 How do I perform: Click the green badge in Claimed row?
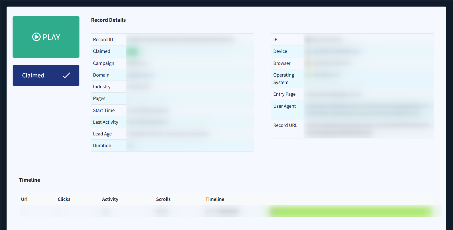coord(133,51)
